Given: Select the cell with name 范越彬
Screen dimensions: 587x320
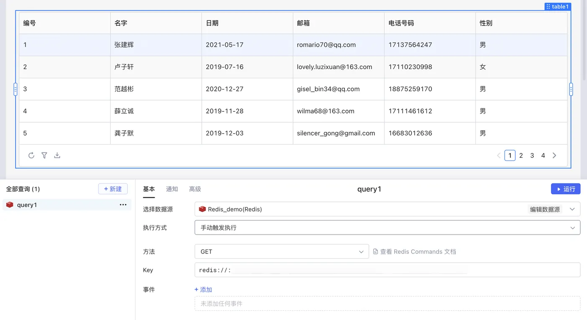Looking at the screenshot, I should point(156,89).
